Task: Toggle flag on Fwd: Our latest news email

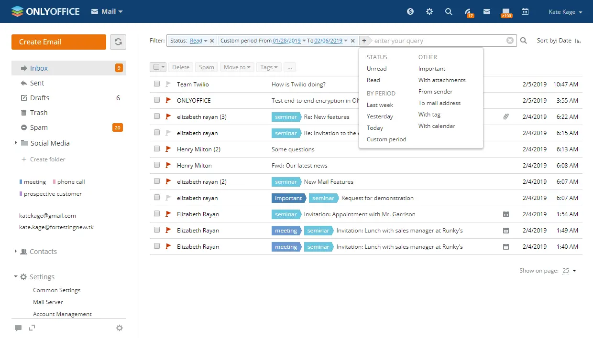Action: tap(168, 165)
